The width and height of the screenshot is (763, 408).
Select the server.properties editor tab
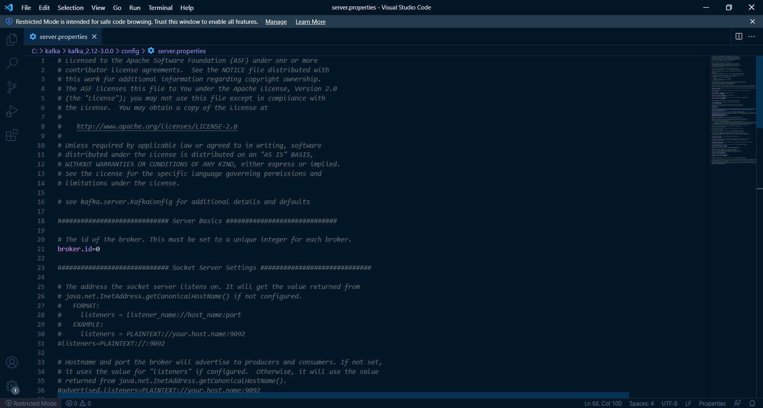click(63, 37)
